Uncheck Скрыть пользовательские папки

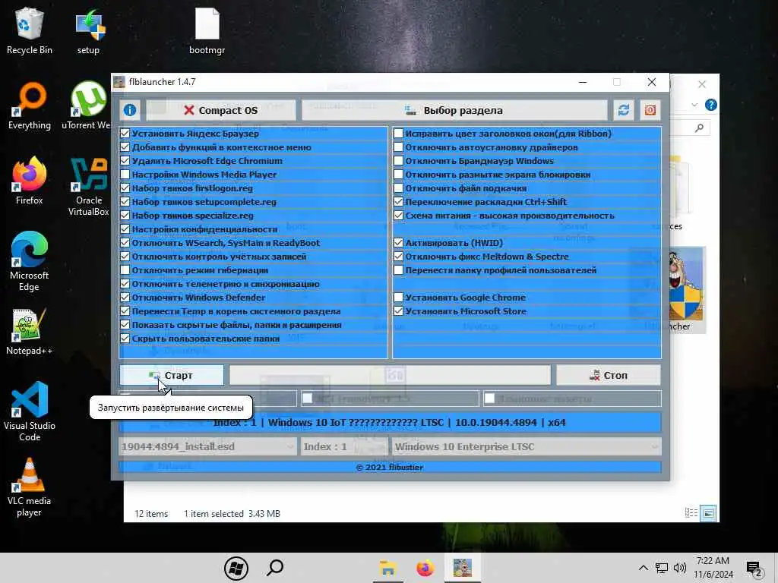(125, 339)
